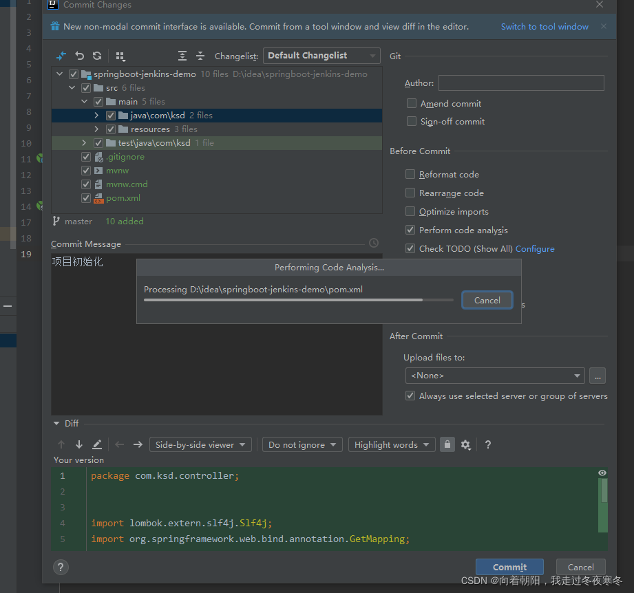Open the Upload files to dropdown
The width and height of the screenshot is (634, 593).
pos(495,376)
